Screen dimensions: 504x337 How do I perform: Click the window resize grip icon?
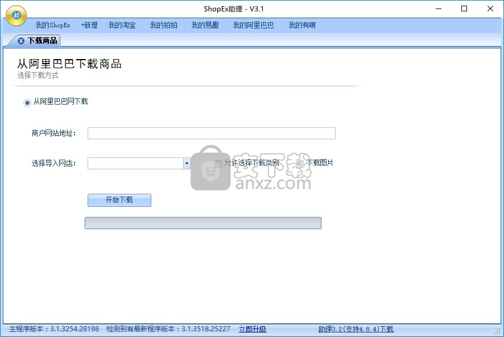click(497, 331)
